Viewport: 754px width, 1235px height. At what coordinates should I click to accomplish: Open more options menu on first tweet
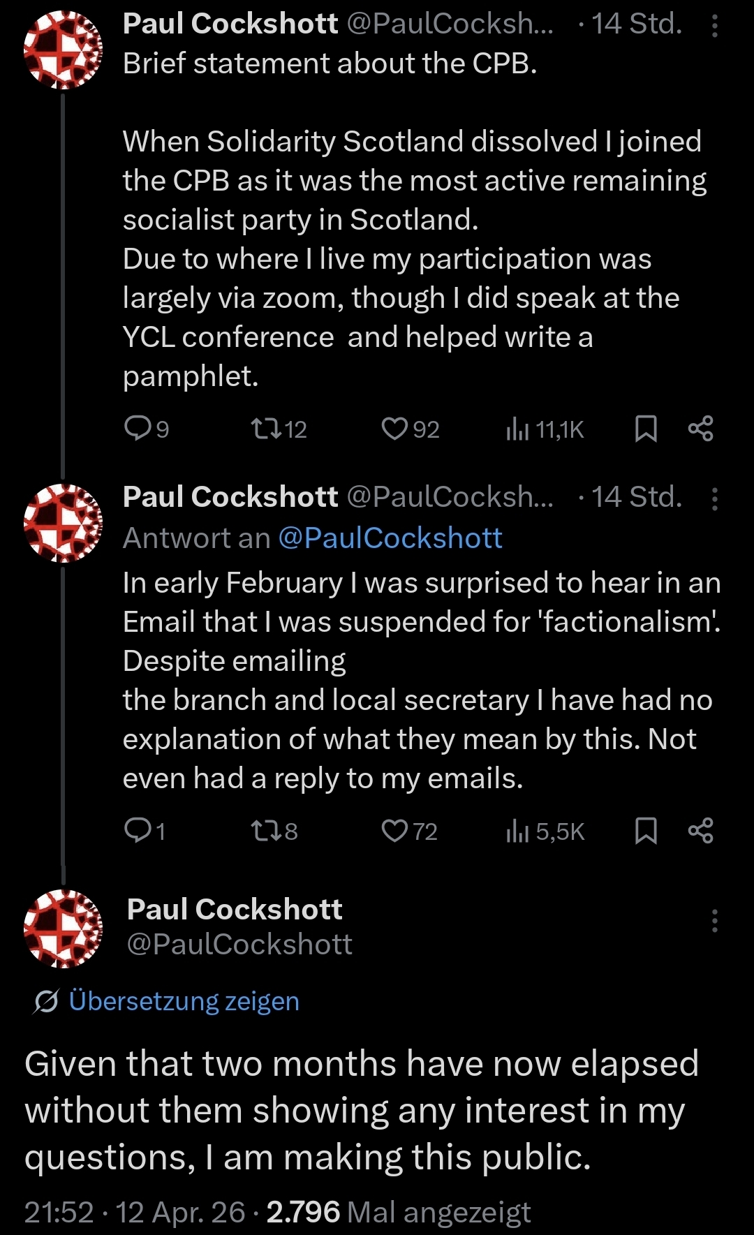coord(714,27)
